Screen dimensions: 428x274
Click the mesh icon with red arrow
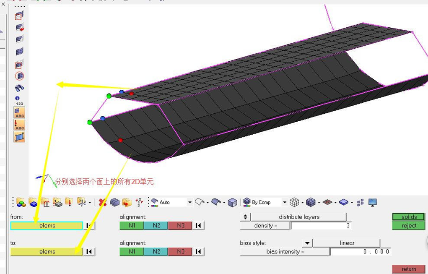pos(19,27)
